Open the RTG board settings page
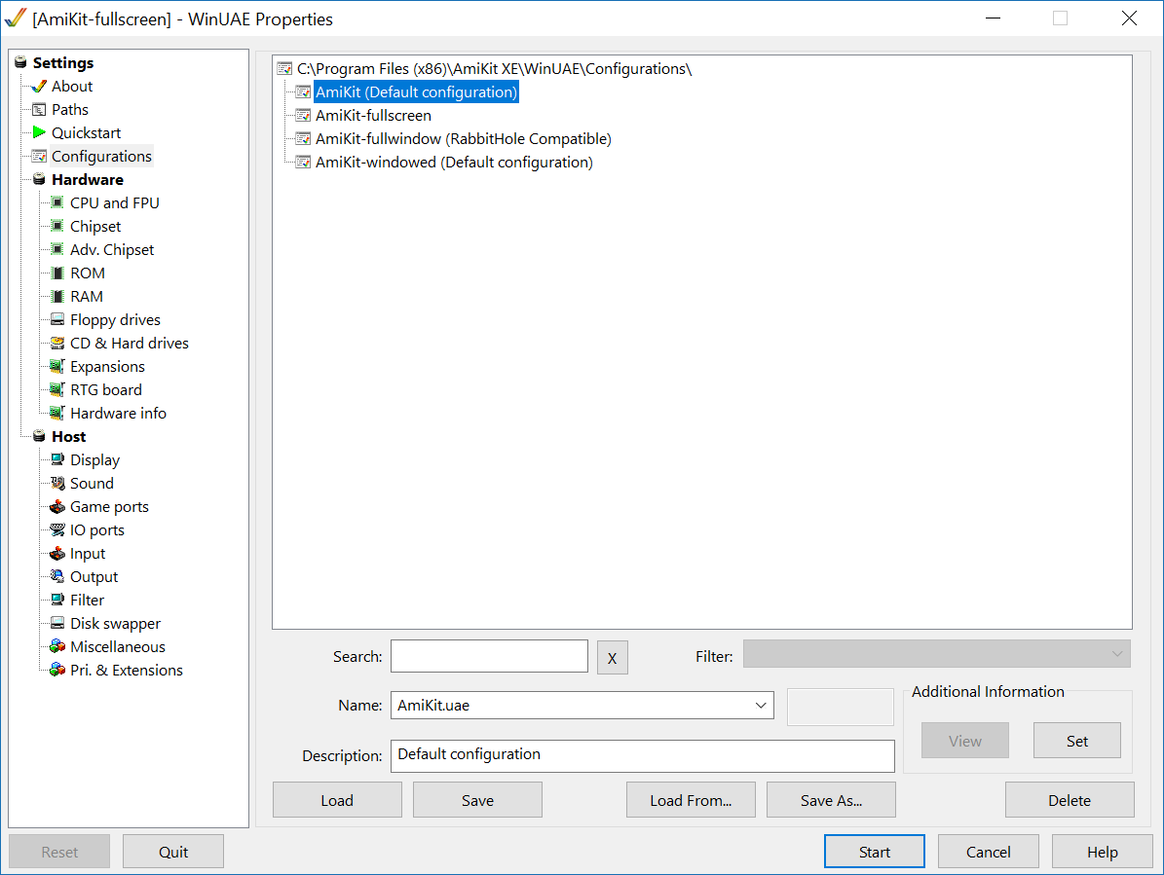This screenshot has height=875, width=1164. pyautogui.click(x=106, y=390)
